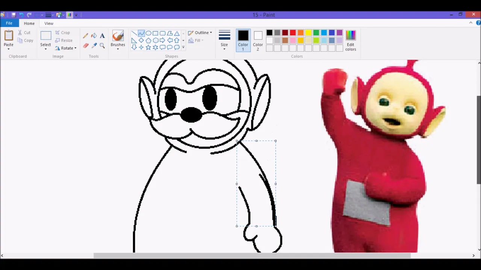Click the horizontal scrollbar right arrow
481x270 pixels.
click(x=473, y=255)
